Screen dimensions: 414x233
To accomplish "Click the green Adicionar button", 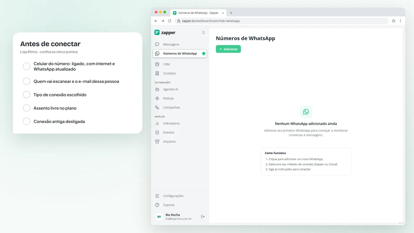I will (228, 49).
